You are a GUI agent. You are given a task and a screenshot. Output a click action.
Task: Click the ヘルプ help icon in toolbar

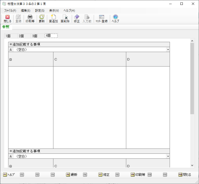(115, 19)
